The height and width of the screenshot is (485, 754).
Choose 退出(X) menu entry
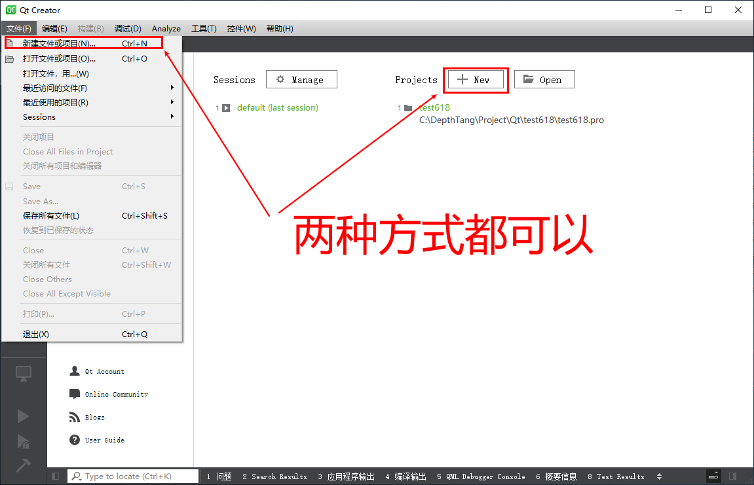pyautogui.click(x=91, y=334)
